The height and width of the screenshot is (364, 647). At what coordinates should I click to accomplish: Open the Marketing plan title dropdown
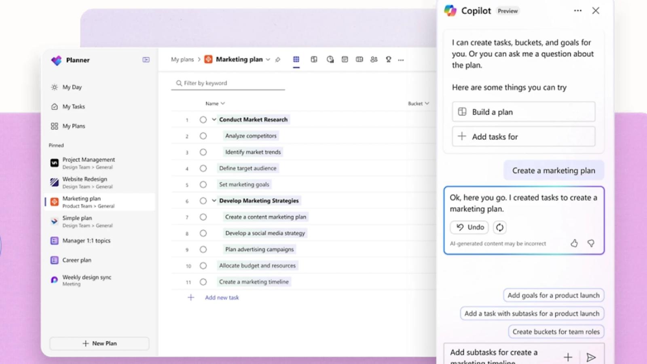(268, 59)
